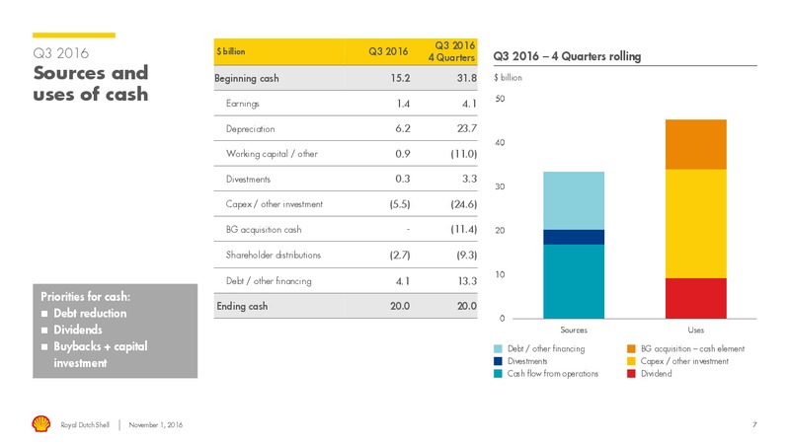The image size is (790, 444).
Task: Click the dark blue divestments bar segment
Action: (574, 237)
